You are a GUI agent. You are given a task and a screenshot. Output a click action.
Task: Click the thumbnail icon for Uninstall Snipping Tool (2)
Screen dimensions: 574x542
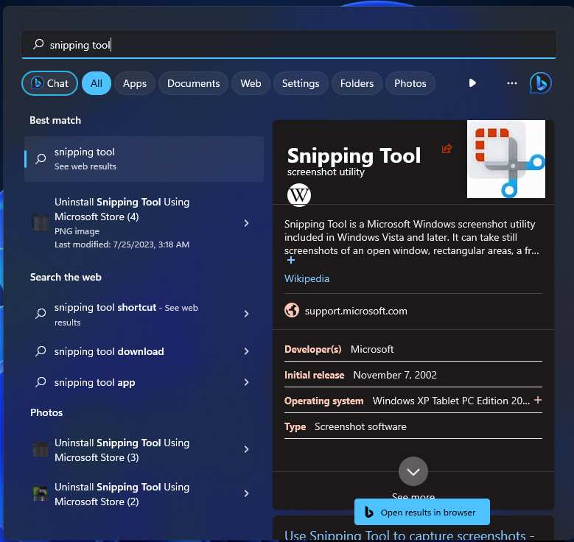(x=41, y=494)
